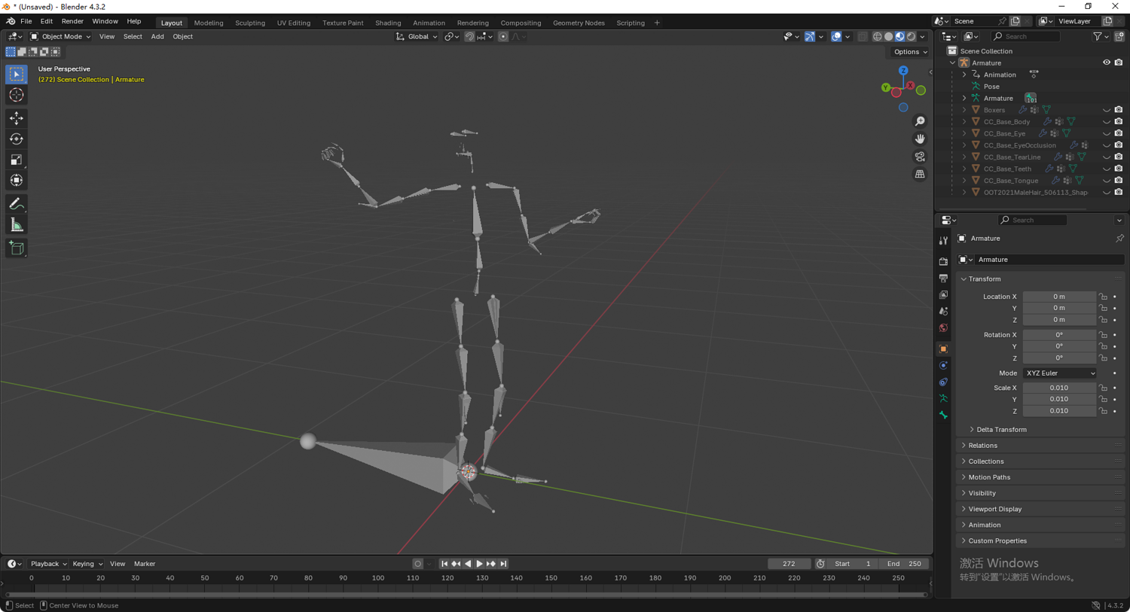Play the animation forward
The width and height of the screenshot is (1130, 612).
(479, 564)
